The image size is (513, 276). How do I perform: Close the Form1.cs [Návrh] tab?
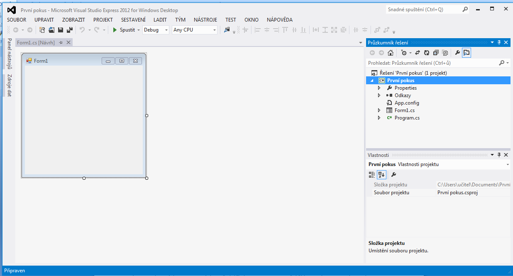68,42
